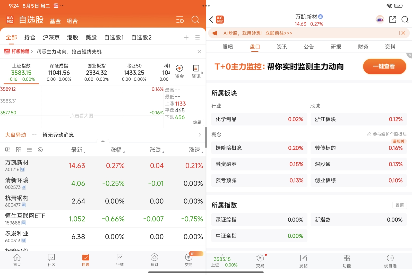Open the 化学制品 industry block

[259, 119]
